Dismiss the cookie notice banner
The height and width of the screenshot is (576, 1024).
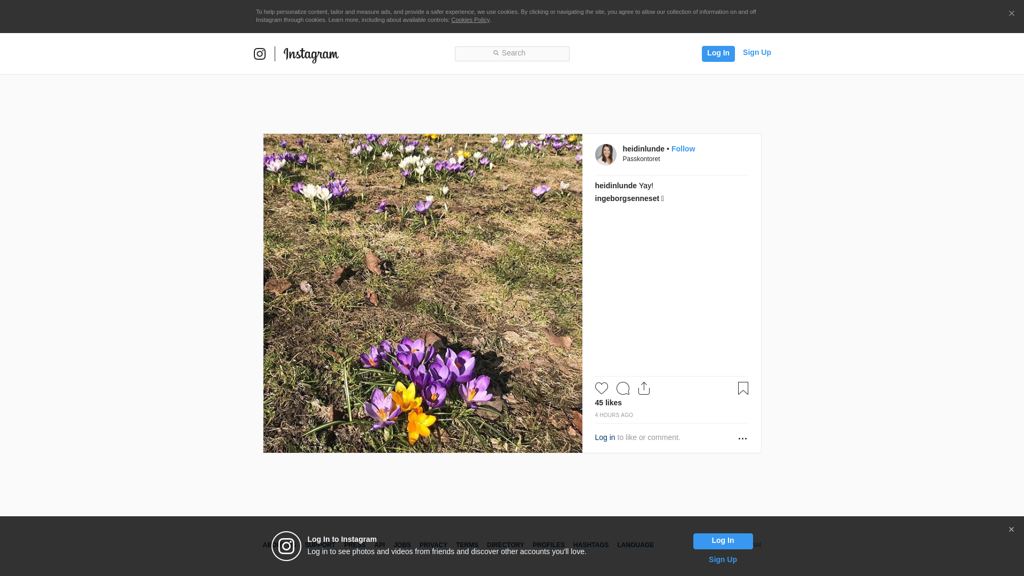coord(1011,13)
